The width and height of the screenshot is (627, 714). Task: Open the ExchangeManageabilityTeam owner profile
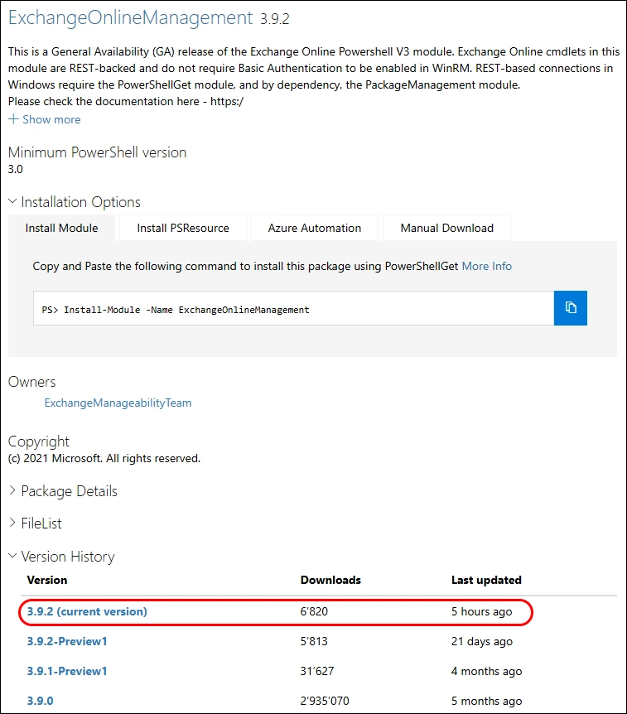118,403
